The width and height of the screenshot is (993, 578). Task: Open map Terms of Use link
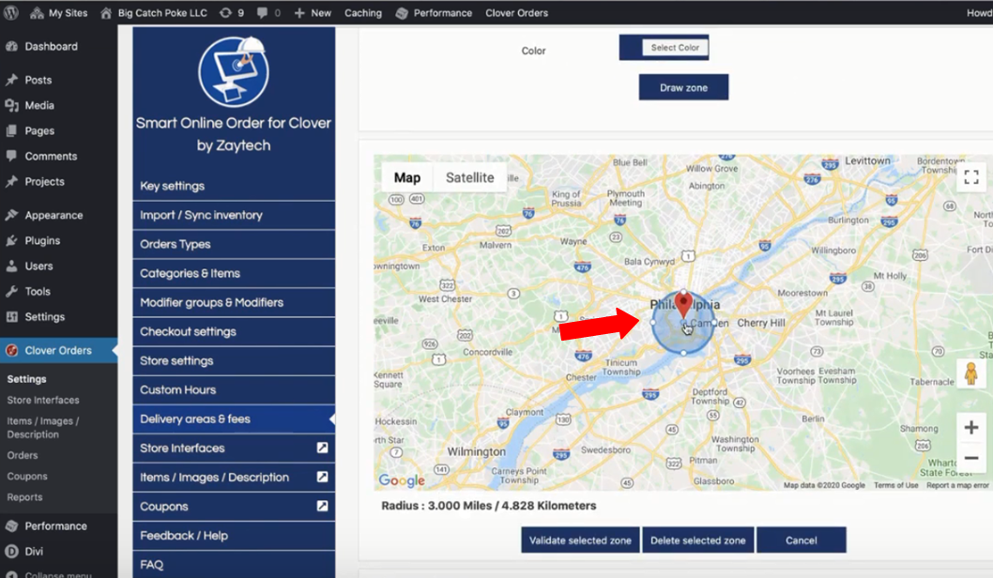895,485
